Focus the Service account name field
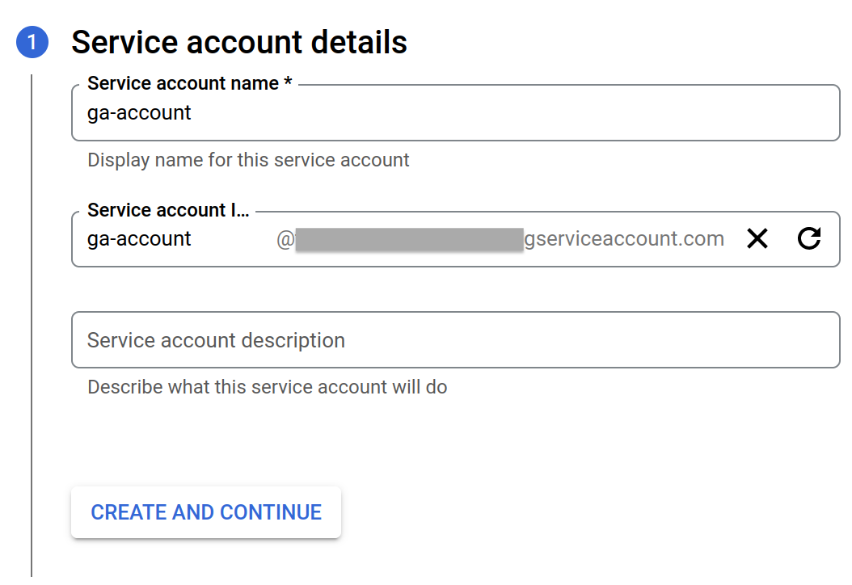Image resolution: width=852 pixels, height=585 pixels. [x=404, y=113]
